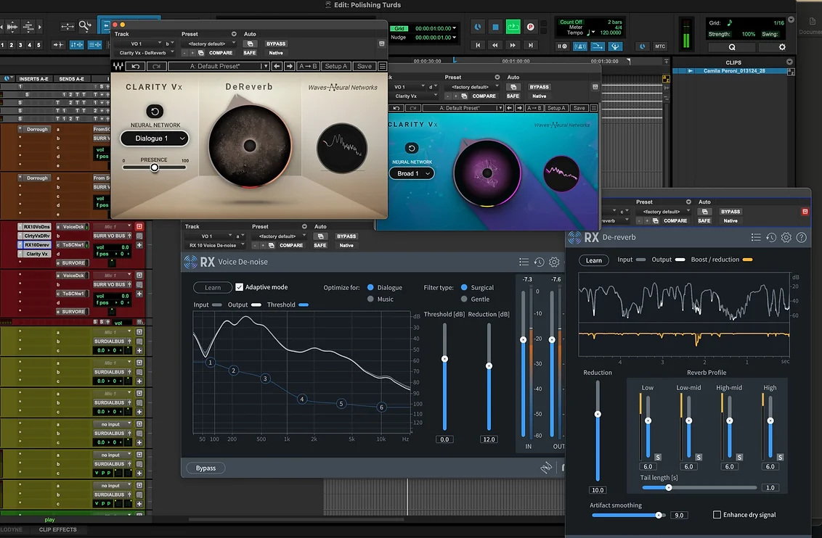
Task: Click the Reduction value field showing 12.0
Action: coord(489,439)
